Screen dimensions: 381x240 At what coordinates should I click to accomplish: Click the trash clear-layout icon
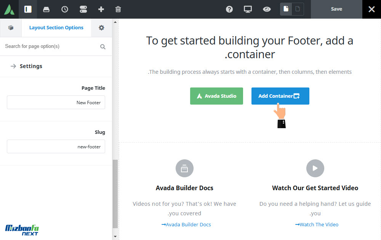118,9
